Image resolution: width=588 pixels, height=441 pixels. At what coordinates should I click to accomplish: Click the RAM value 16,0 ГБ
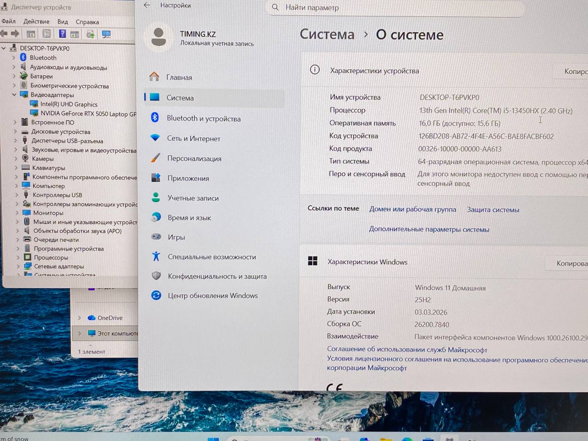pos(459,123)
